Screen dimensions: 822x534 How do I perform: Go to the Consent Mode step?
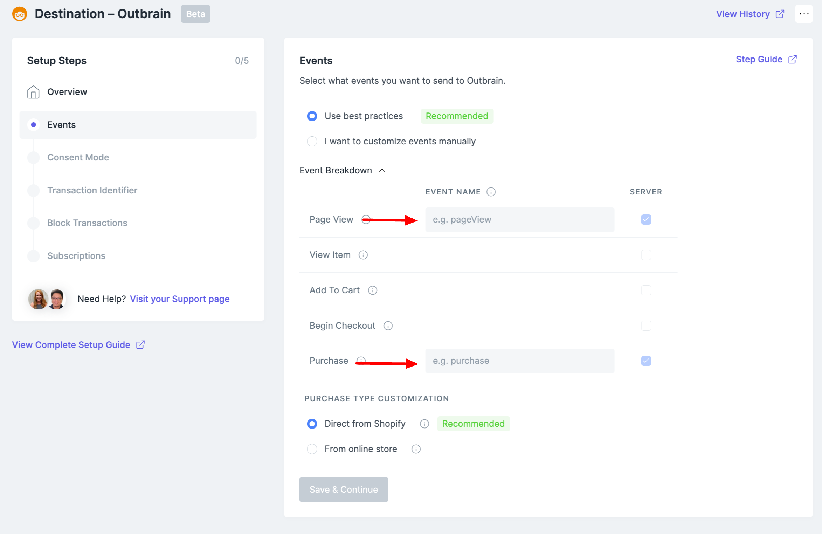(x=78, y=157)
